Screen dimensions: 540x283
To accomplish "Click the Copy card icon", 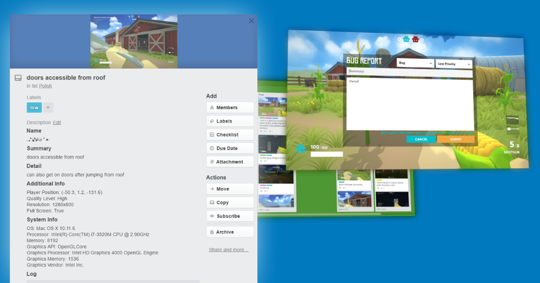I will [212, 202].
